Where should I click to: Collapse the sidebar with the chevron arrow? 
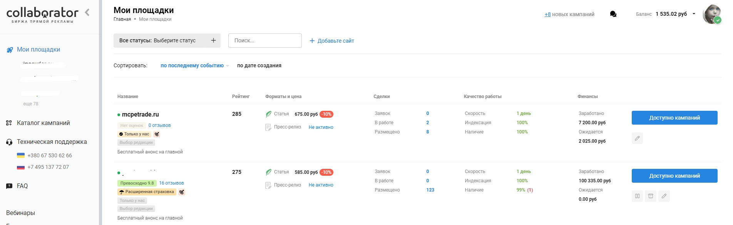[x=87, y=12]
